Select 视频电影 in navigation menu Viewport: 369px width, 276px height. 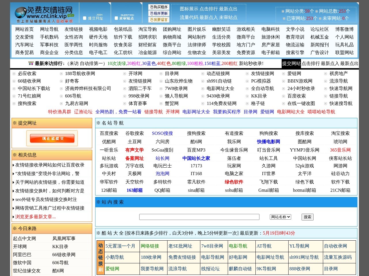[98, 29]
